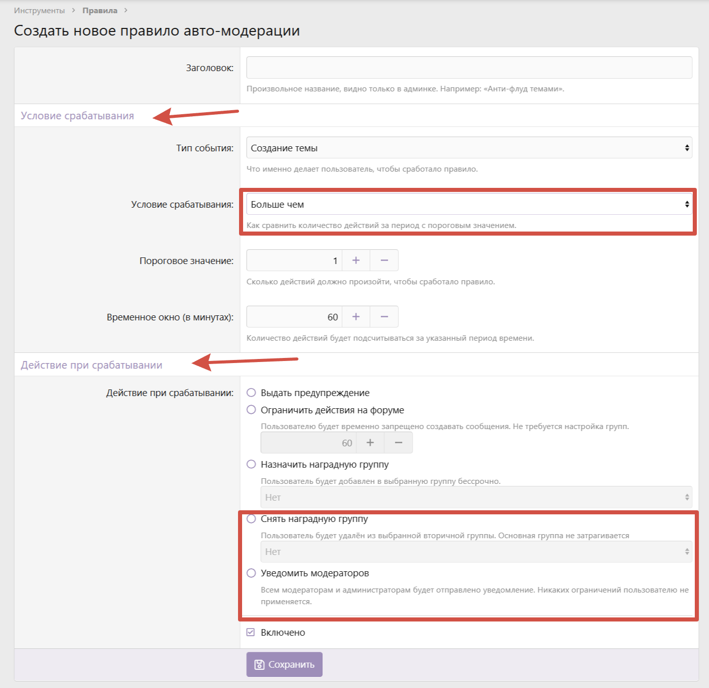
Task: Click hint 'Что именно делает пользователь'
Action: click(362, 169)
